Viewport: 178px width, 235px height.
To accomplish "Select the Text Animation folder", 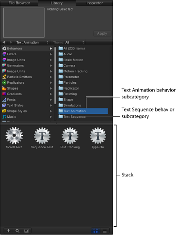I will click(83, 111).
